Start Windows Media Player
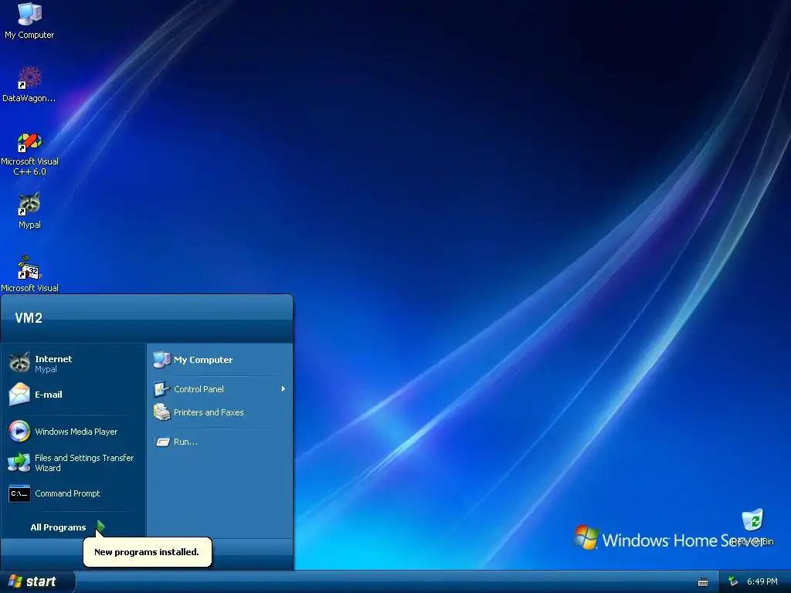 point(73,432)
